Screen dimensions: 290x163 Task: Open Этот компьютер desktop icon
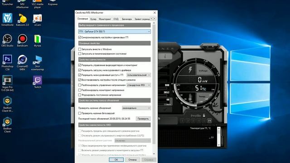coord(38,62)
